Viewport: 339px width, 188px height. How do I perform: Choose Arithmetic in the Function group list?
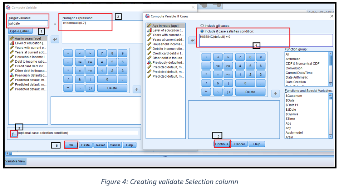click(293, 59)
